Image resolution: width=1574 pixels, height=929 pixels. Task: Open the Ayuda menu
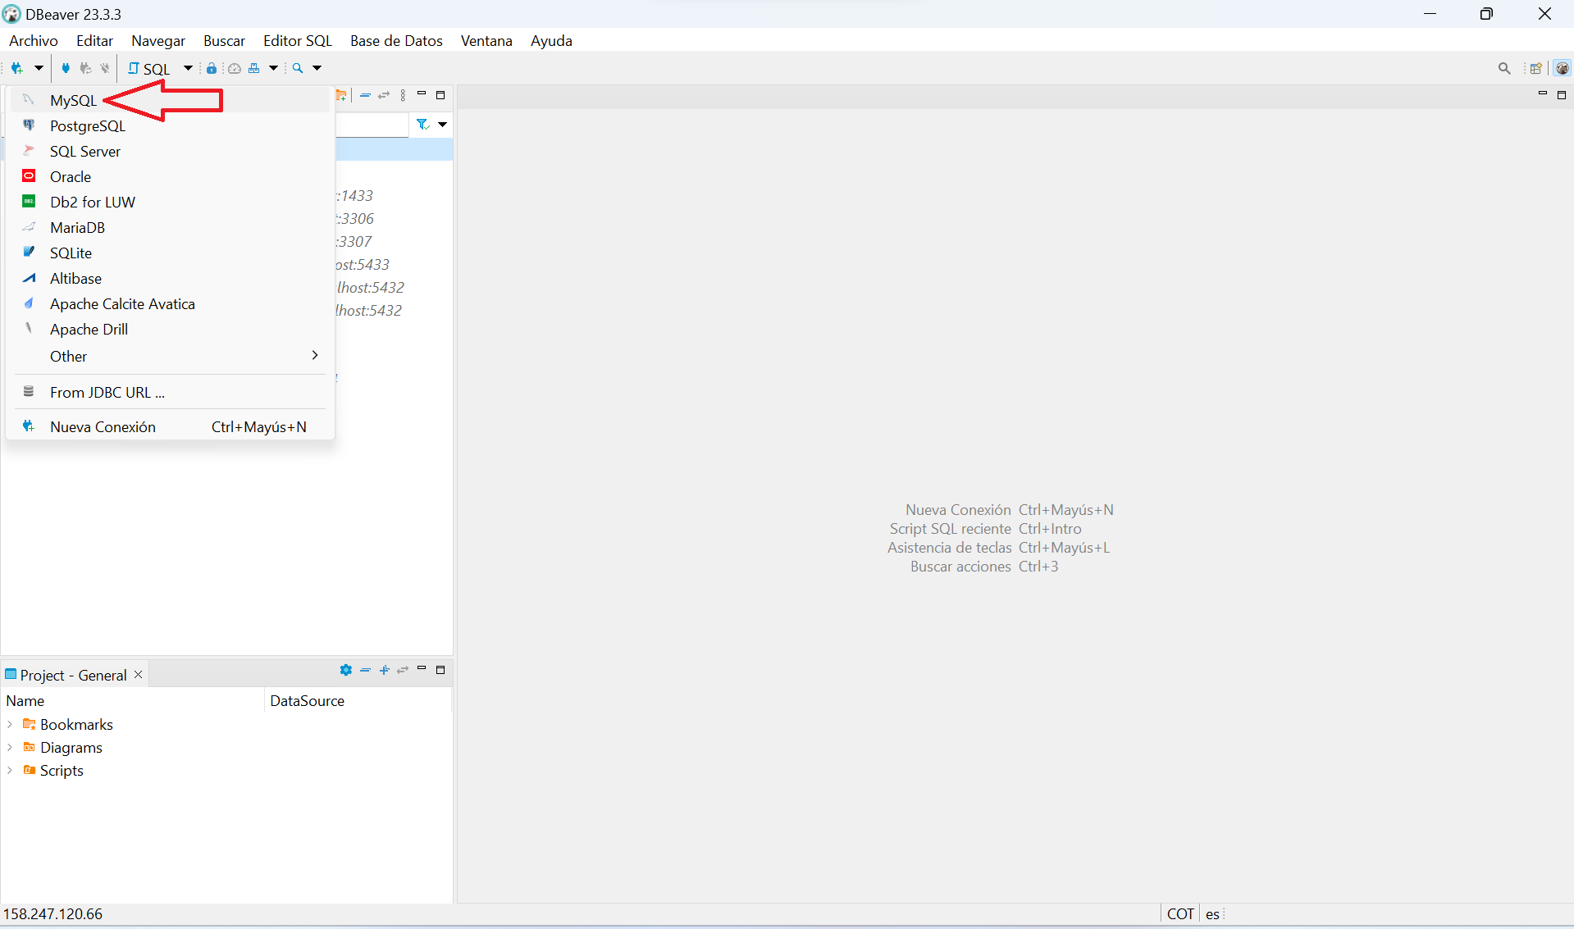coord(551,40)
